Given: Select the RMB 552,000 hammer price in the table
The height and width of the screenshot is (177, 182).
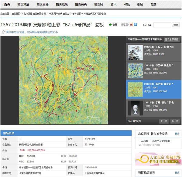Looking at the screenshot, I should (27, 156).
